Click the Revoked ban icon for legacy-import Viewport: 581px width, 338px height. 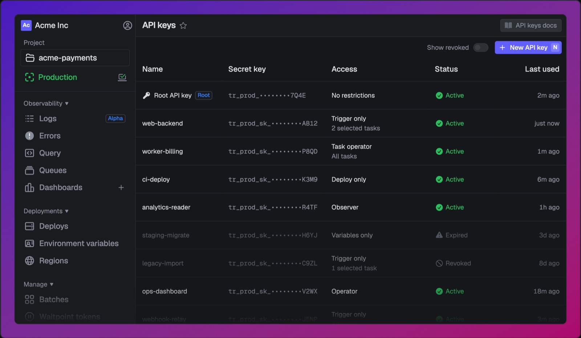click(439, 263)
